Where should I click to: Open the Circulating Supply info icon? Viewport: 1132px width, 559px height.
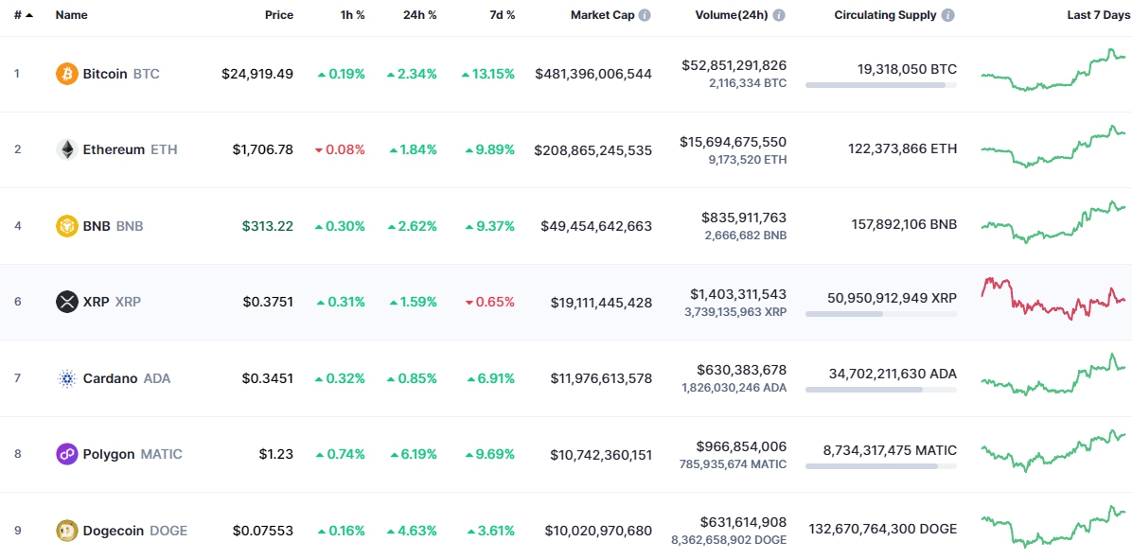(947, 15)
